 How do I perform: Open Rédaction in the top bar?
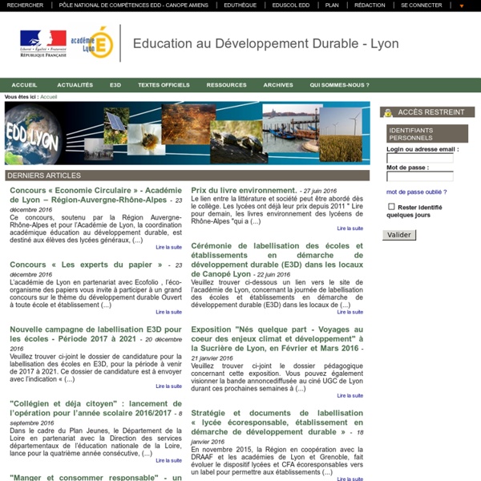point(370,6)
